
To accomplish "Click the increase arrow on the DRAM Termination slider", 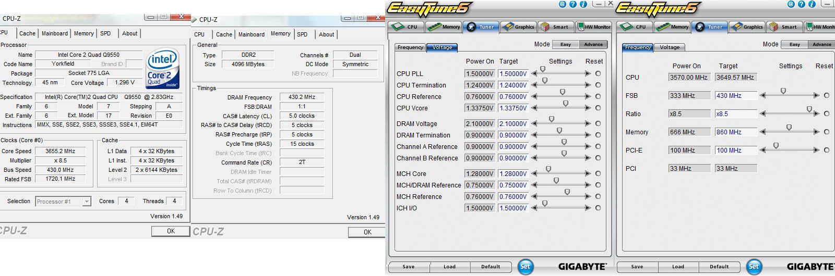I will tap(588, 135).
